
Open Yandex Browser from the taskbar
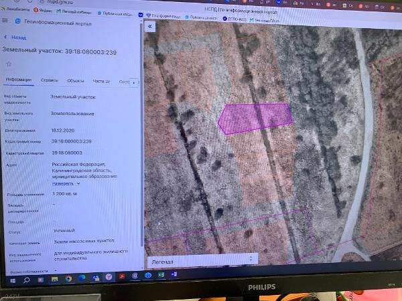pos(109,277)
